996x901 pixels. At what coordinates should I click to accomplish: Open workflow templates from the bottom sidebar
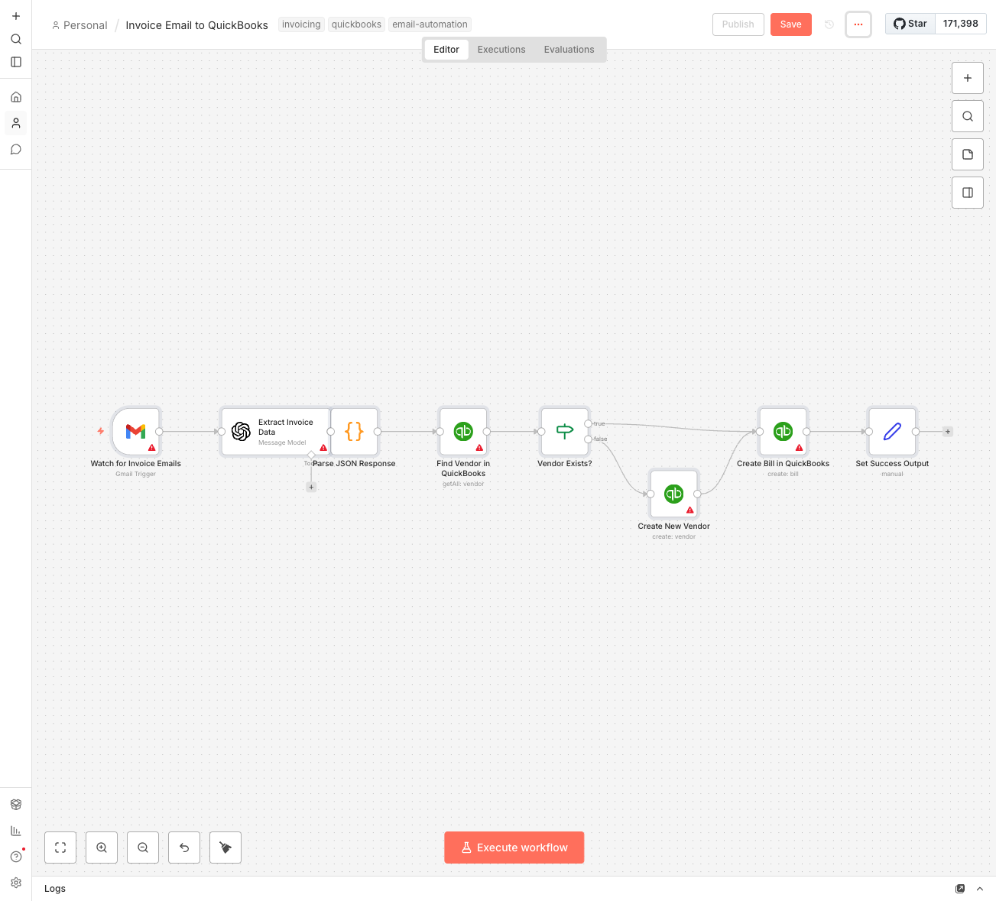[x=16, y=804]
